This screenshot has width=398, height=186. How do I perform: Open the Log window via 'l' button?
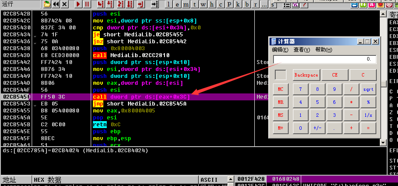coord(169,4)
